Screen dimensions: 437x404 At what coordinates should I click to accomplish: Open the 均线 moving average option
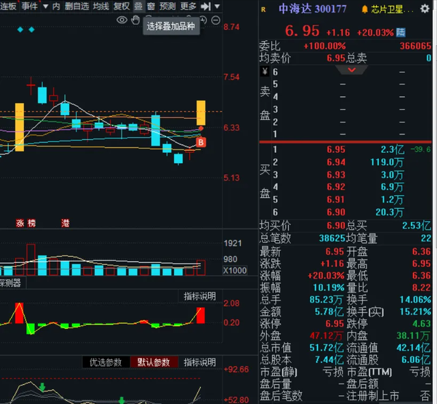click(101, 6)
